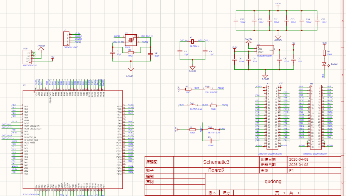Select the H3 four-pin debug header

click(x=65, y=38)
